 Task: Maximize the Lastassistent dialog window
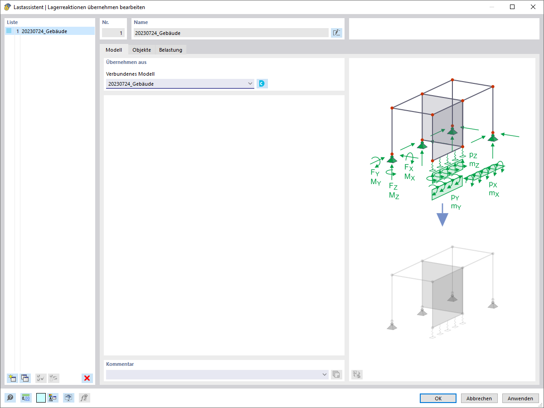[x=512, y=7]
